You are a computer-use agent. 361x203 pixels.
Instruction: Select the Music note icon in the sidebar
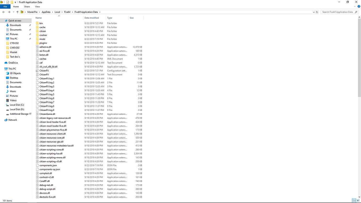pos(8,91)
